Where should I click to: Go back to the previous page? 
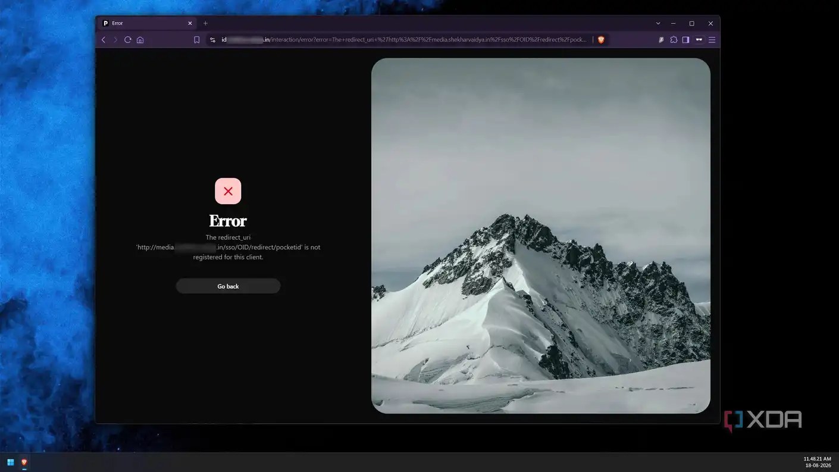point(104,40)
